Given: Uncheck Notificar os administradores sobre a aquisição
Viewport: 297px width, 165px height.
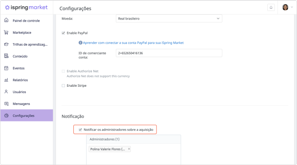Looking at the screenshot, I should pyautogui.click(x=80, y=129).
